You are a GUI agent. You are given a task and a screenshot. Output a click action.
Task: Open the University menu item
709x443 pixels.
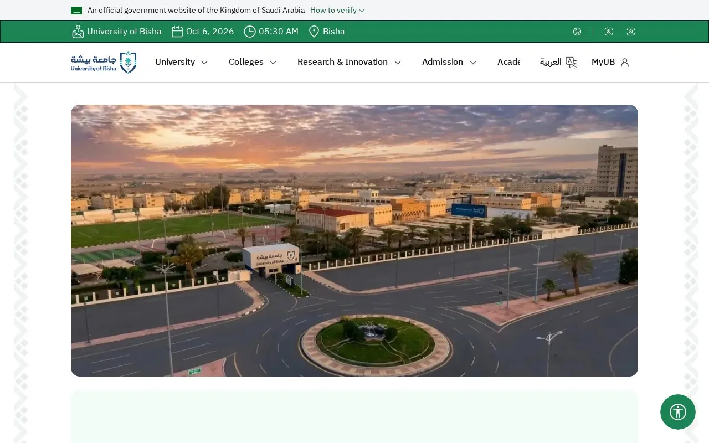[x=175, y=62]
